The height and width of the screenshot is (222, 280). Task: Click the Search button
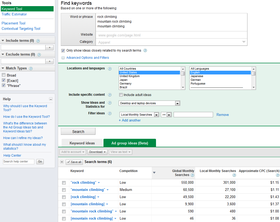coord(78,131)
